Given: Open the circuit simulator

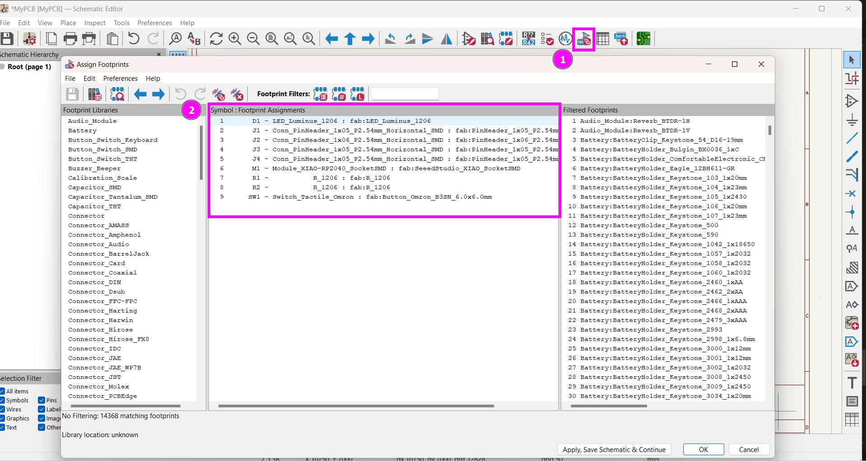Looking at the screenshot, I should coord(565,39).
